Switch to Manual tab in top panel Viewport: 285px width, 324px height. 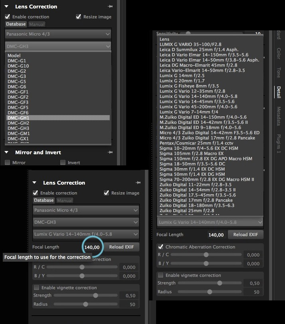37,24
